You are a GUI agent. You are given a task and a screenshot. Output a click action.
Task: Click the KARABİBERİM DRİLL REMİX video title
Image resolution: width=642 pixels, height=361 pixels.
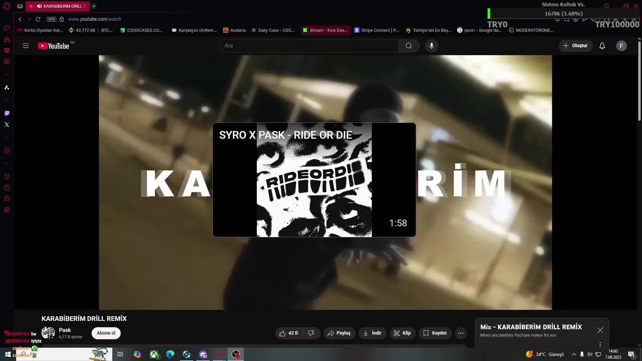point(84,318)
